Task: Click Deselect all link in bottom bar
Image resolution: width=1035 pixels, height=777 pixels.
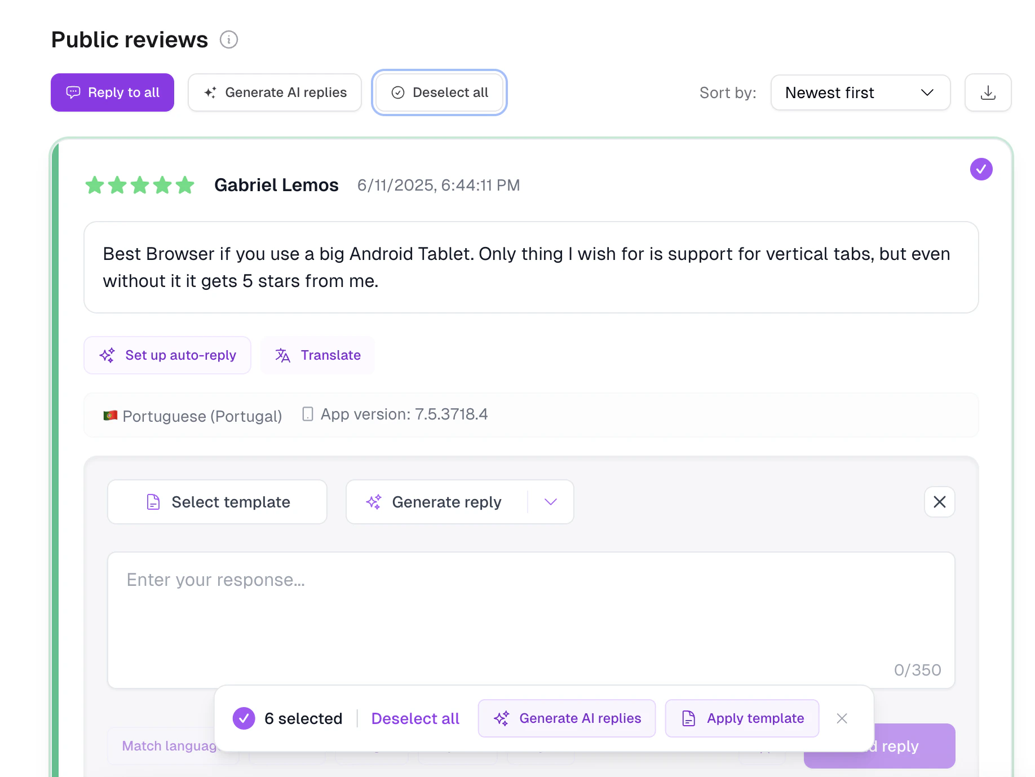Action: [x=415, y=718]
